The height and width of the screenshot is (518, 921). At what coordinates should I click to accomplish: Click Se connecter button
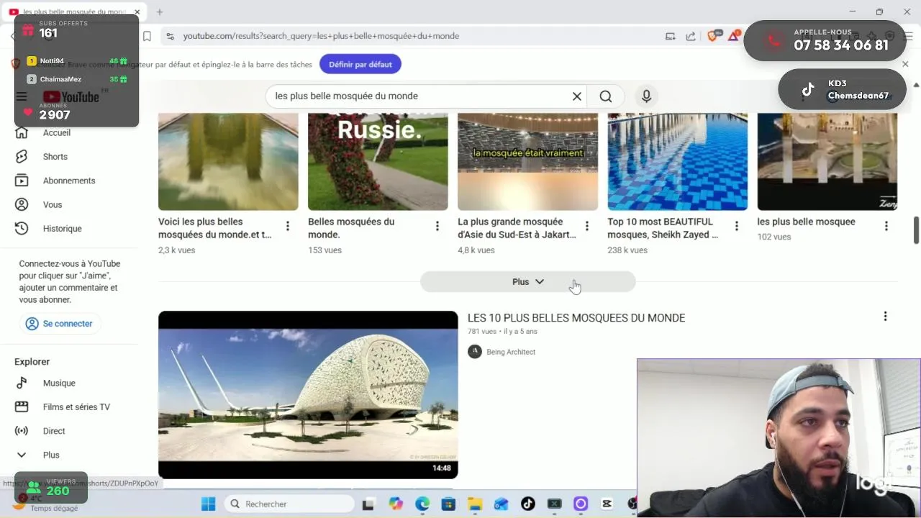60,324
